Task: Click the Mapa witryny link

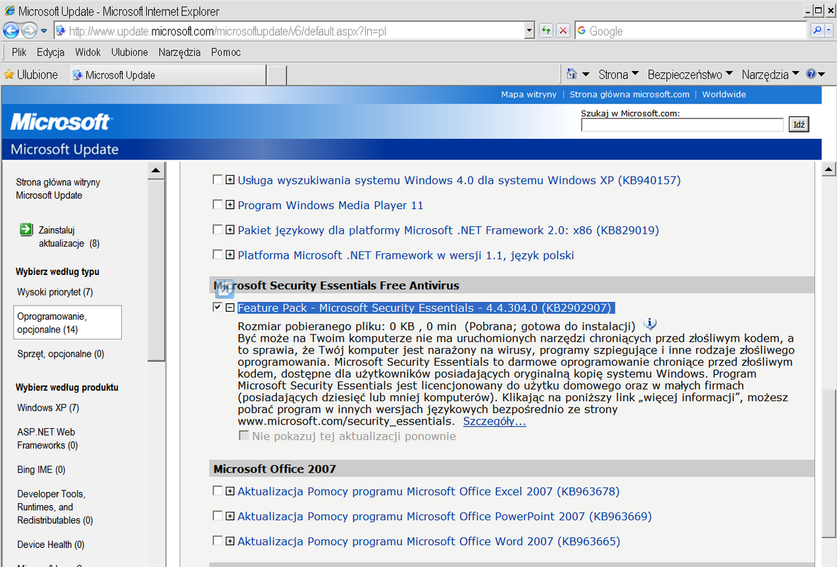Action: 529,94
